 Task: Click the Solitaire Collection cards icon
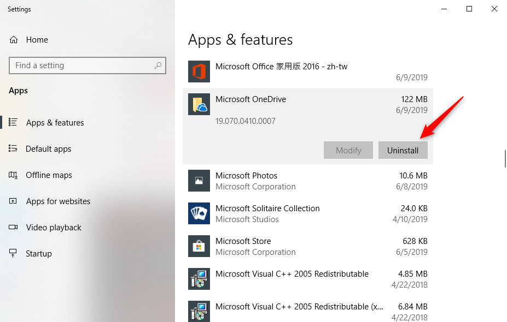coord(199,213)
